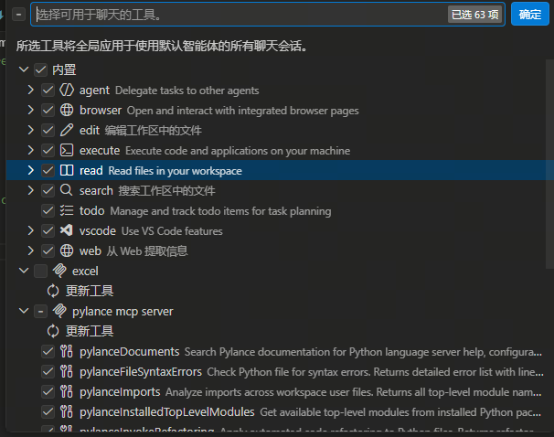This screenshot has height=437, width=554.
Task: Click 更新工具 under excel
Action: tap(90, 291)
